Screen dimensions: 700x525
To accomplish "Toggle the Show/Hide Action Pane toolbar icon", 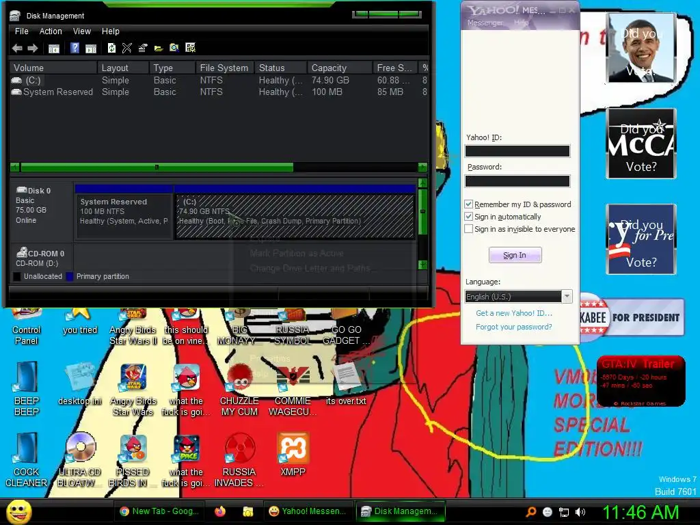I will point(91,49).
